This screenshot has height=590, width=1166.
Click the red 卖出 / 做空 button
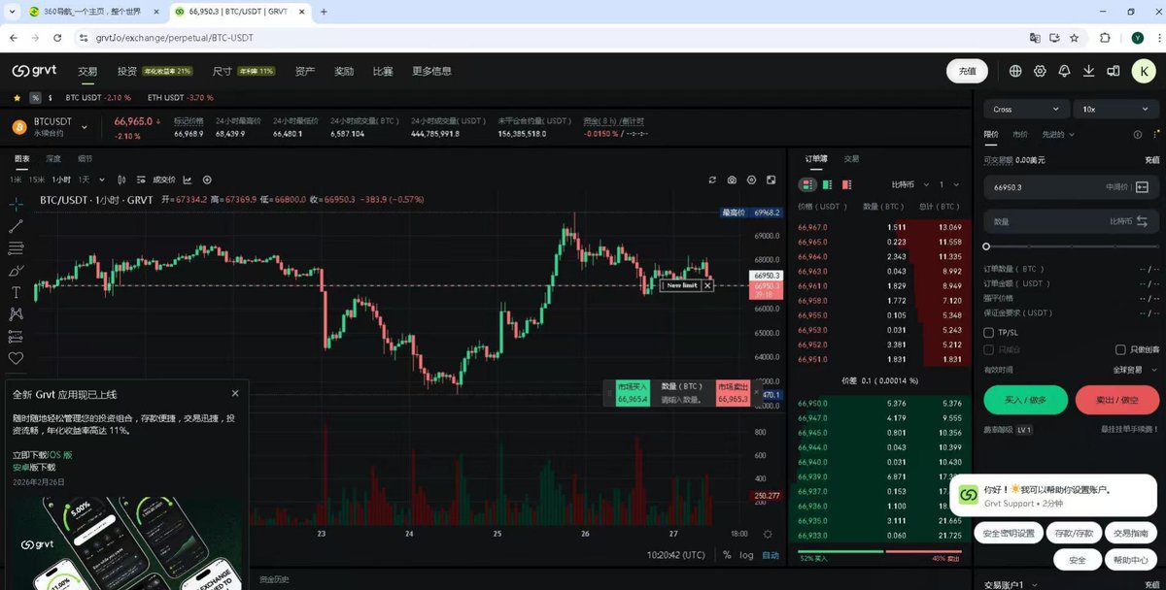1115,399
